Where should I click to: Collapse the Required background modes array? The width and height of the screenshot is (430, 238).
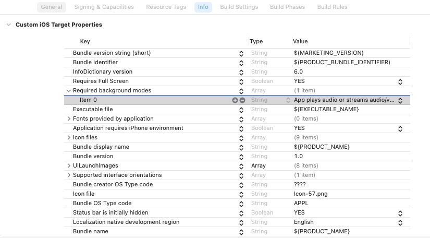pyautogui.click(x=68, y=91)
